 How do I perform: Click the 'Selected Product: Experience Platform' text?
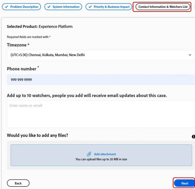click(x=40, y=27)
